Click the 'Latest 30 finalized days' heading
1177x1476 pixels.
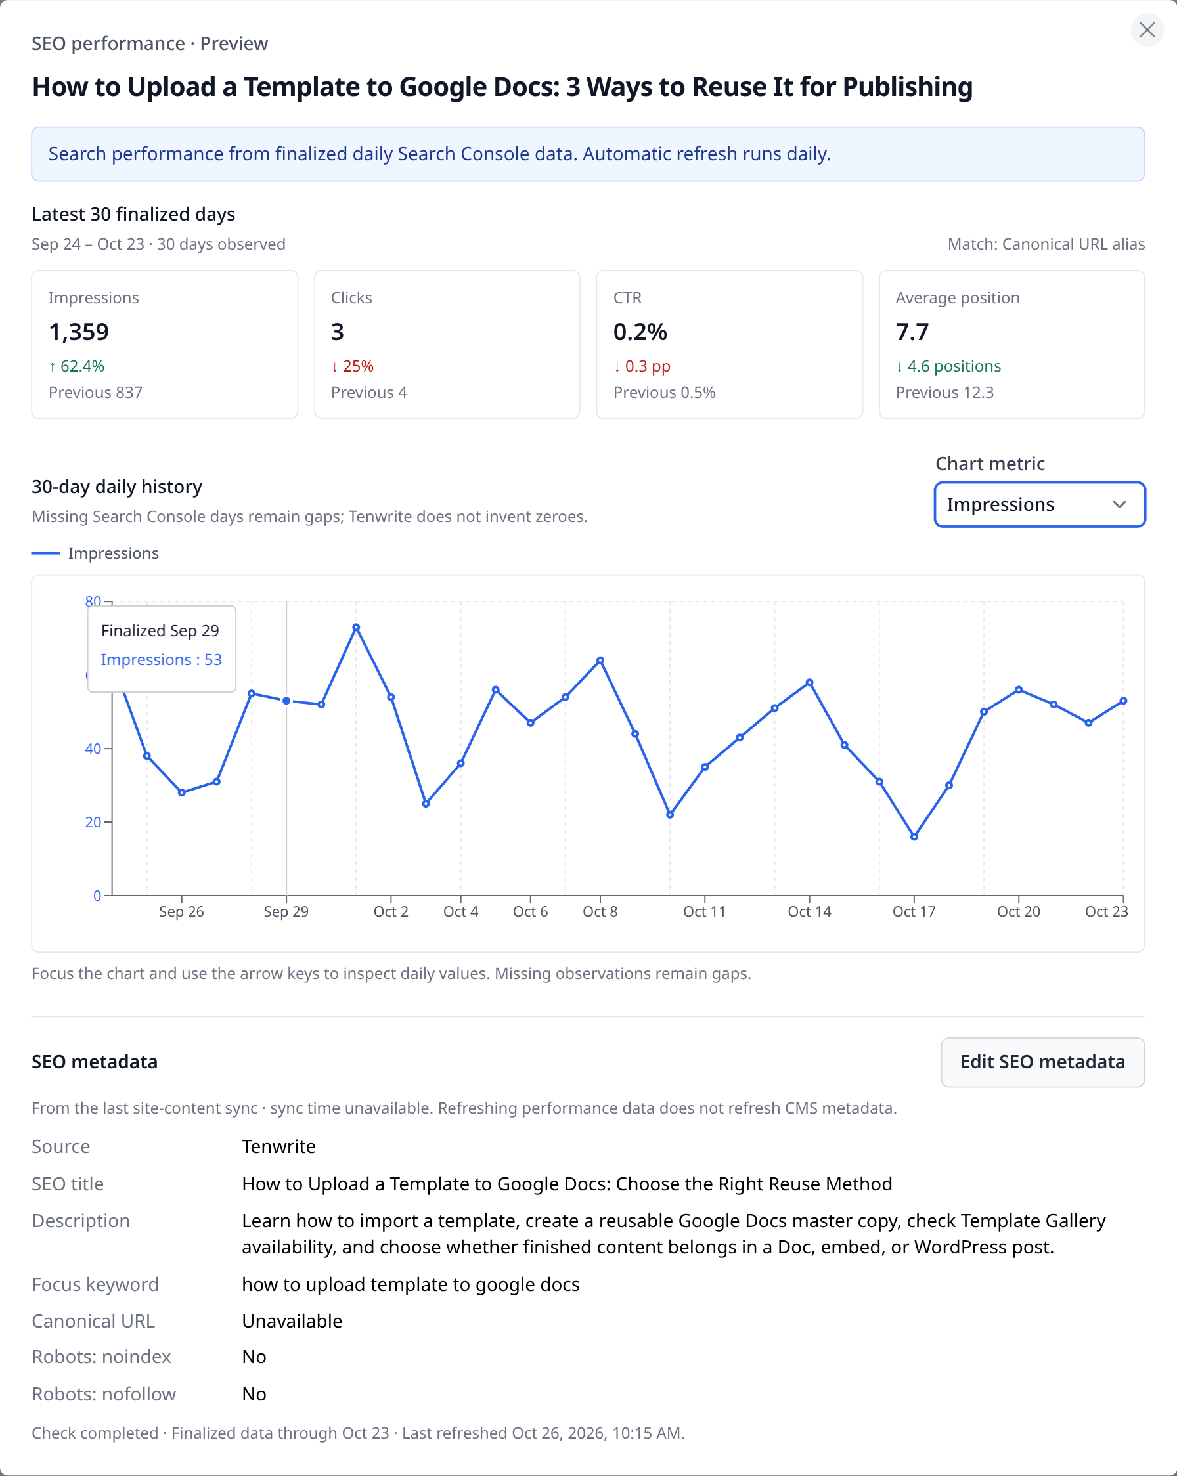133,214
